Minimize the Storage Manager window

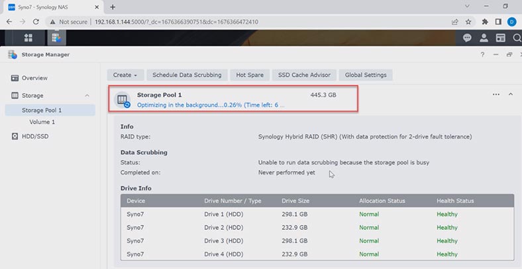point(496,55)
